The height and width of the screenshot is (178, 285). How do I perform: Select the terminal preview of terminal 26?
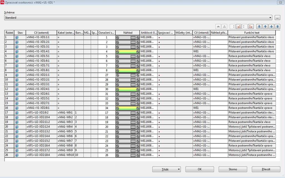tap(127, 155)
